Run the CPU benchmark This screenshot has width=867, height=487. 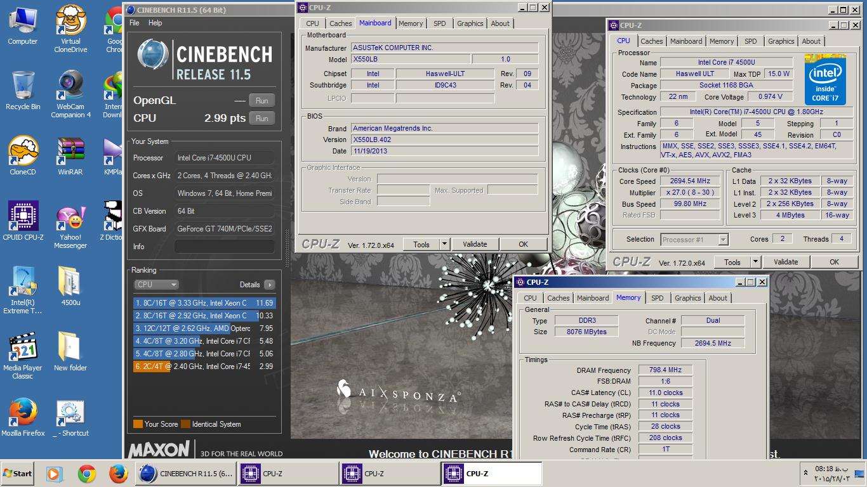pos(262,119)
